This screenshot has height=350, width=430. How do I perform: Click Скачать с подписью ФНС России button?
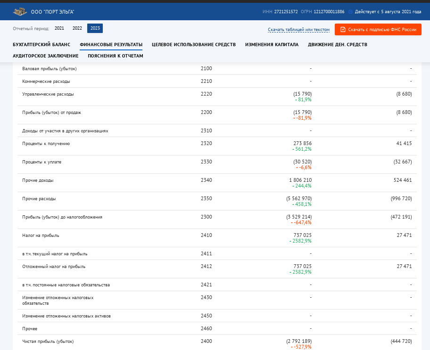(x=378, y=30)
